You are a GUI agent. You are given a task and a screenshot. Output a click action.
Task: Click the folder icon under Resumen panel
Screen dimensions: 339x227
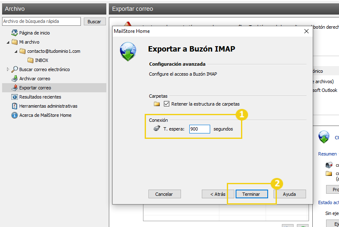click(329, 173)
